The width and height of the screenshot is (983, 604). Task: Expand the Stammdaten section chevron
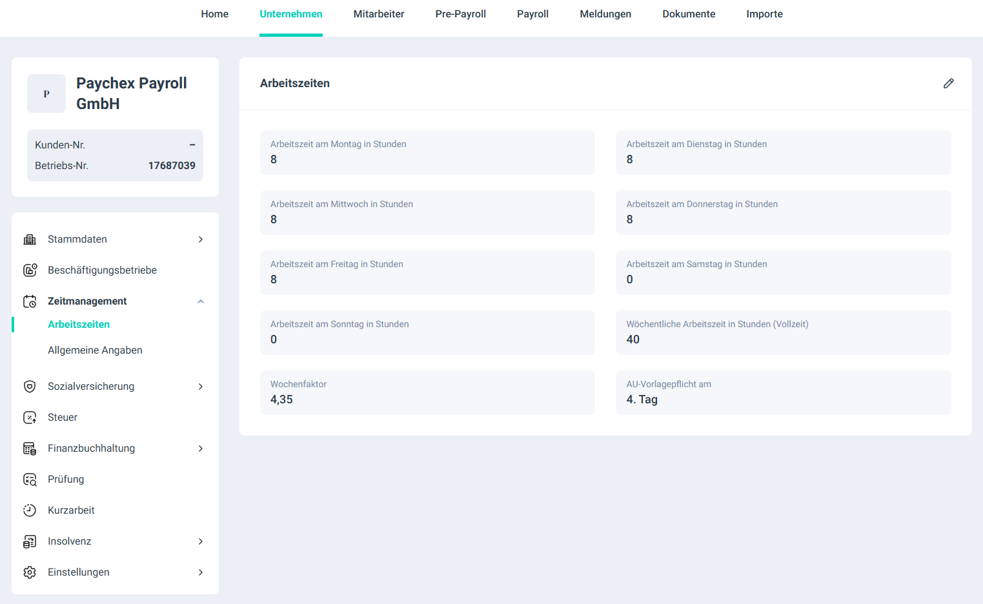201,239
